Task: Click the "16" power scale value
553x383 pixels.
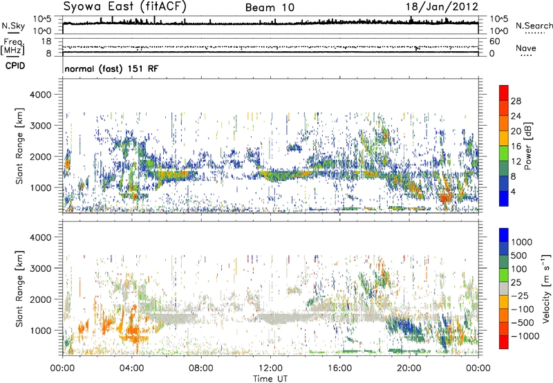Action: tap(516, 147)
